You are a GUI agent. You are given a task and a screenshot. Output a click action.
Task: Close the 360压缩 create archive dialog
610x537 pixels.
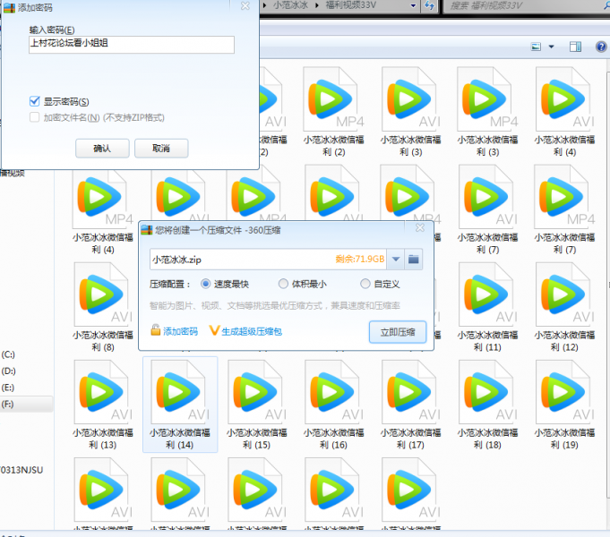pyautogui.click(x=420, y=228)
